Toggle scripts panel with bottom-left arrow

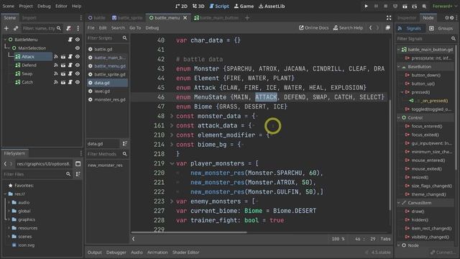[x=134, y=239]
